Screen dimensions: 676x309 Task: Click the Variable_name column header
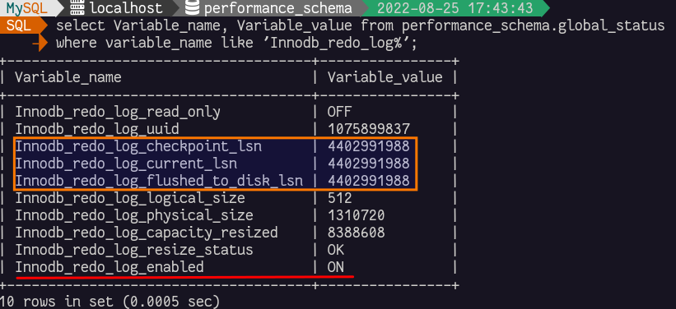click(x=68, y=77)
